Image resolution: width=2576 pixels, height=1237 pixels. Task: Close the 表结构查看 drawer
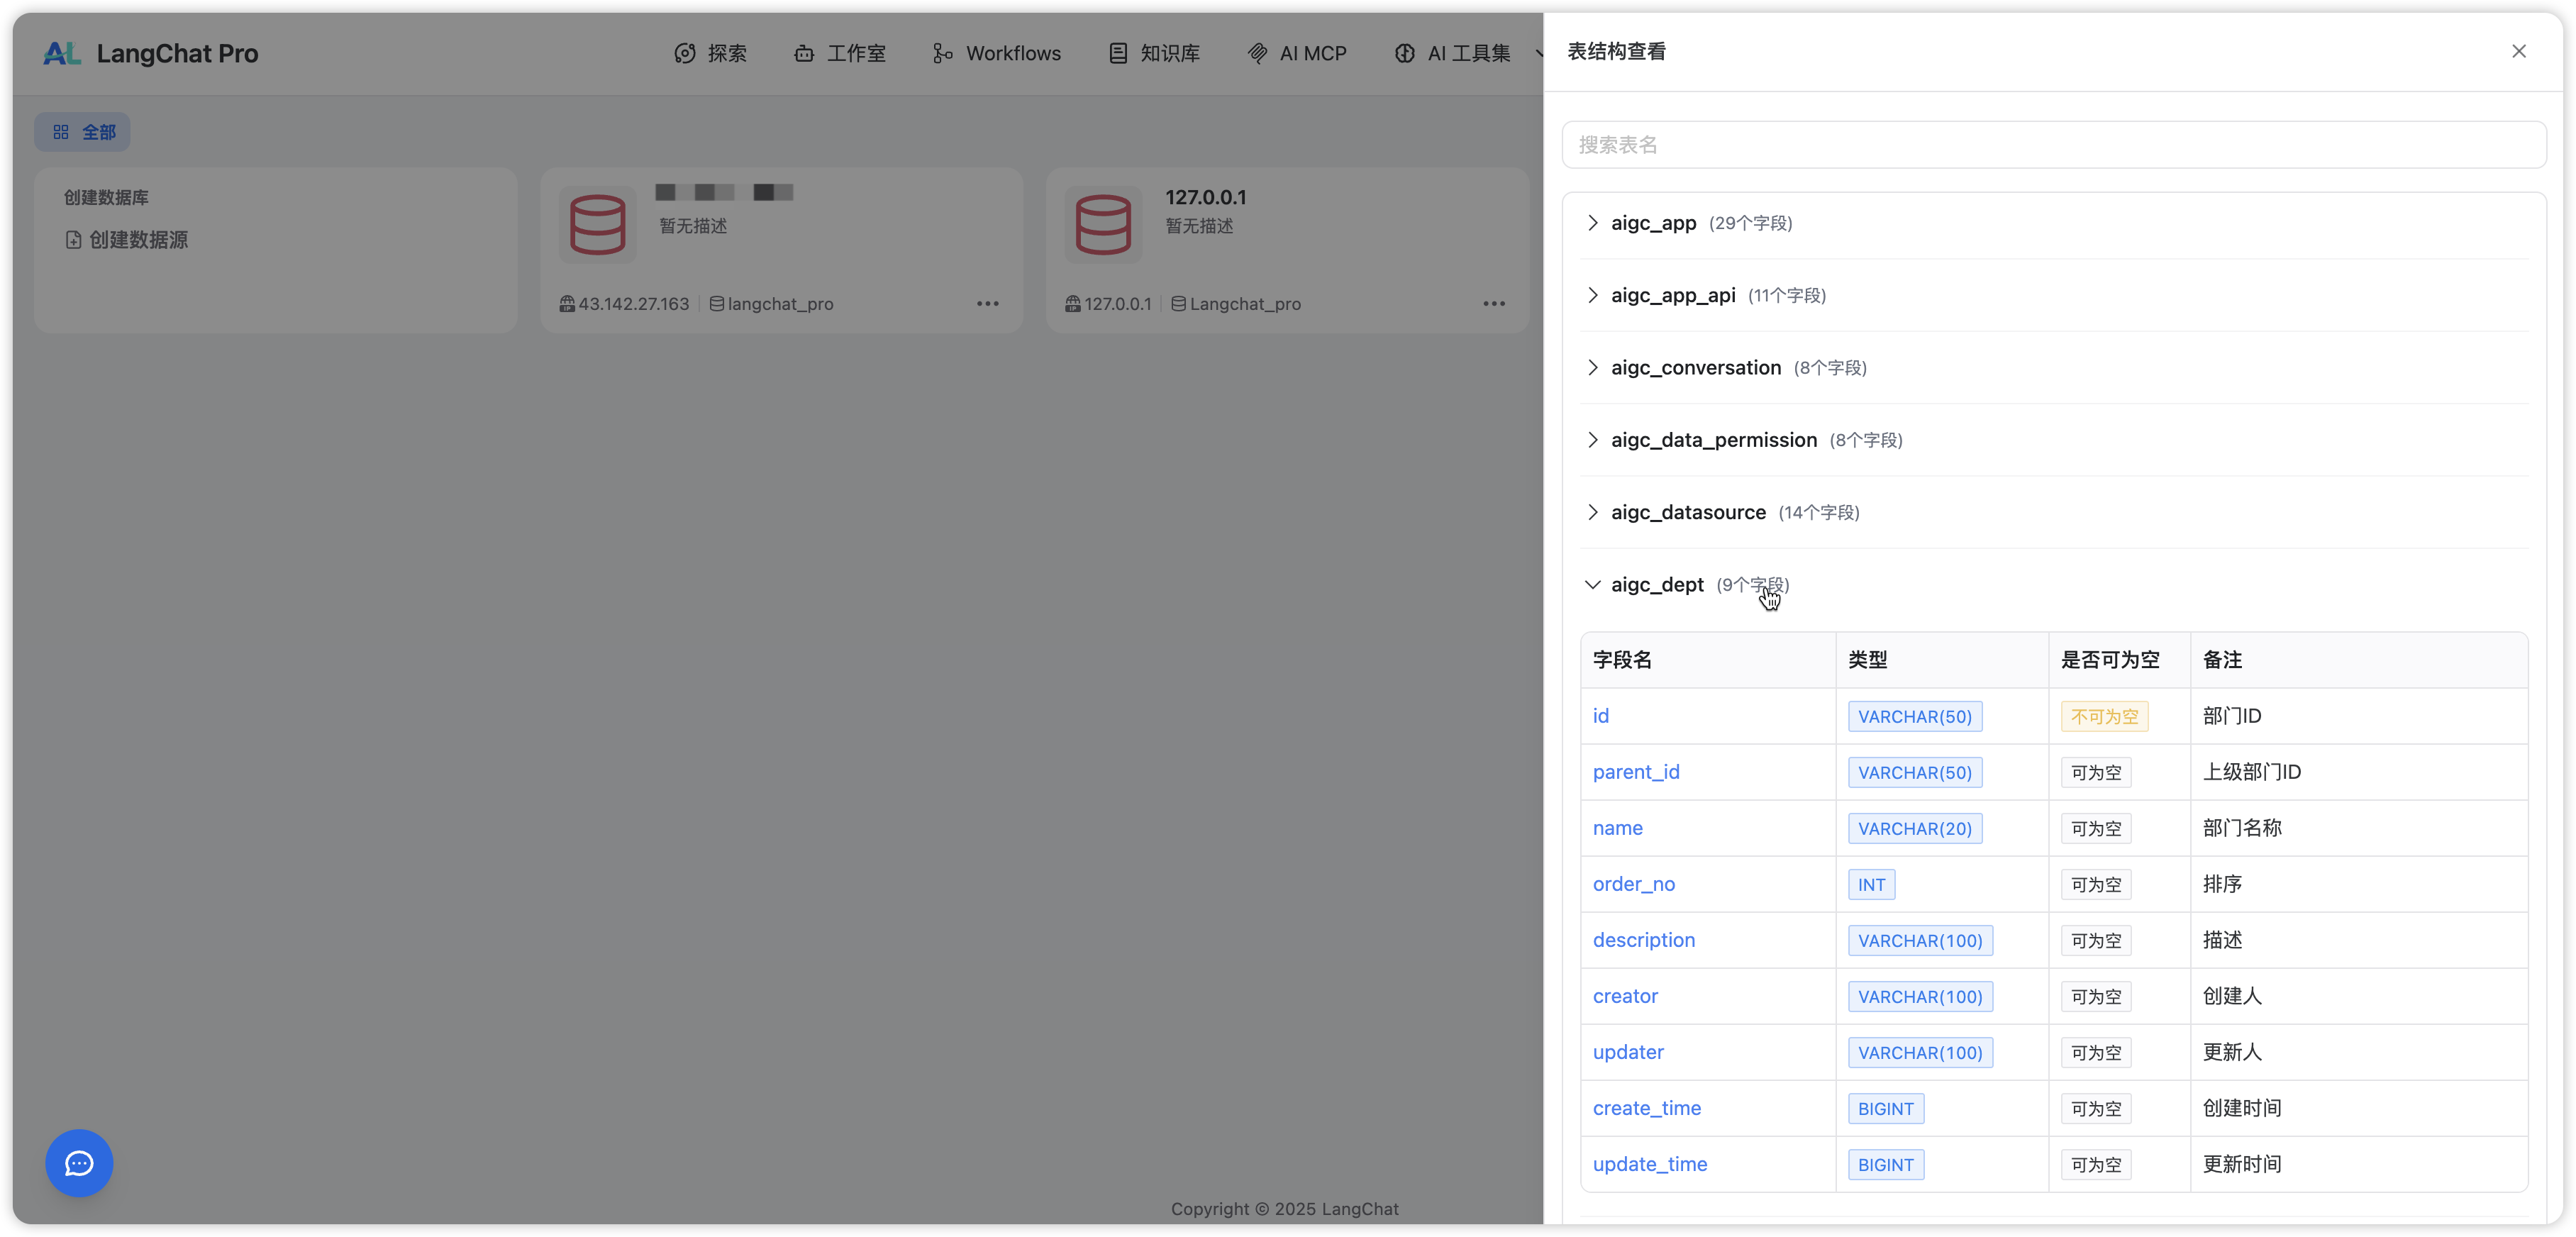[x=2518, y=51]
